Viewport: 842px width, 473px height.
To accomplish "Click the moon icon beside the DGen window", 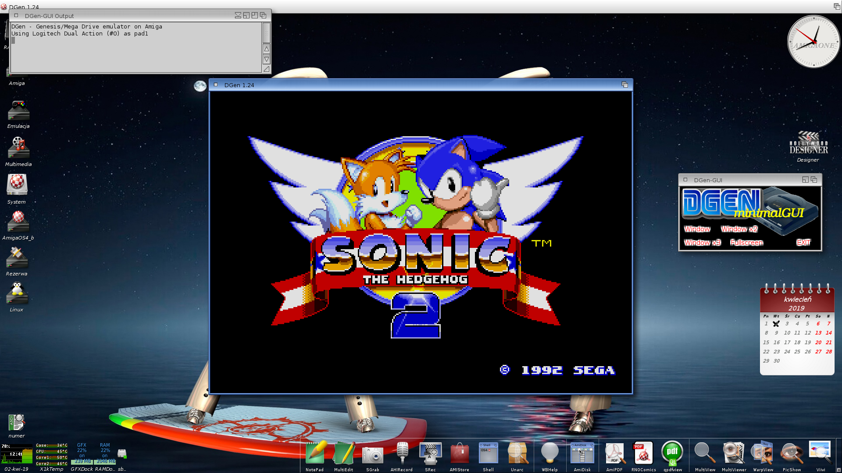I will pyautogui.click(x=200, y=86).
